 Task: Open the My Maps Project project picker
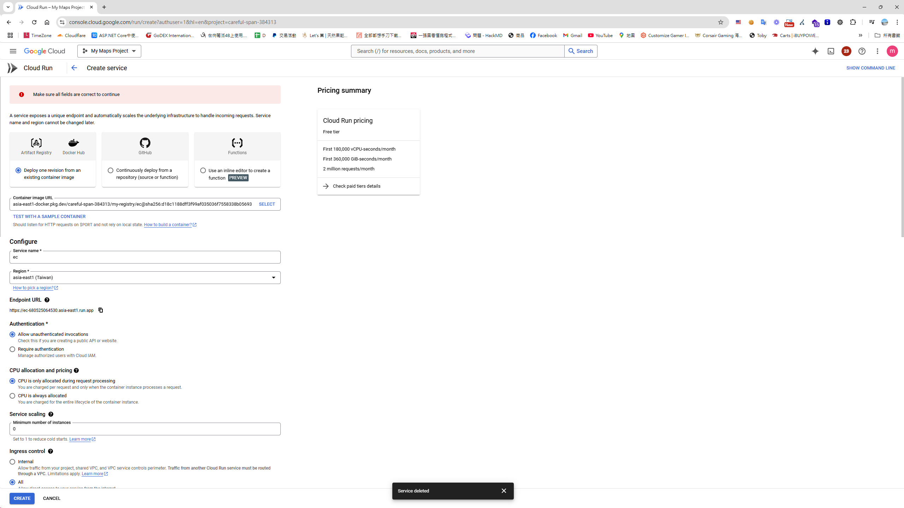109,51
